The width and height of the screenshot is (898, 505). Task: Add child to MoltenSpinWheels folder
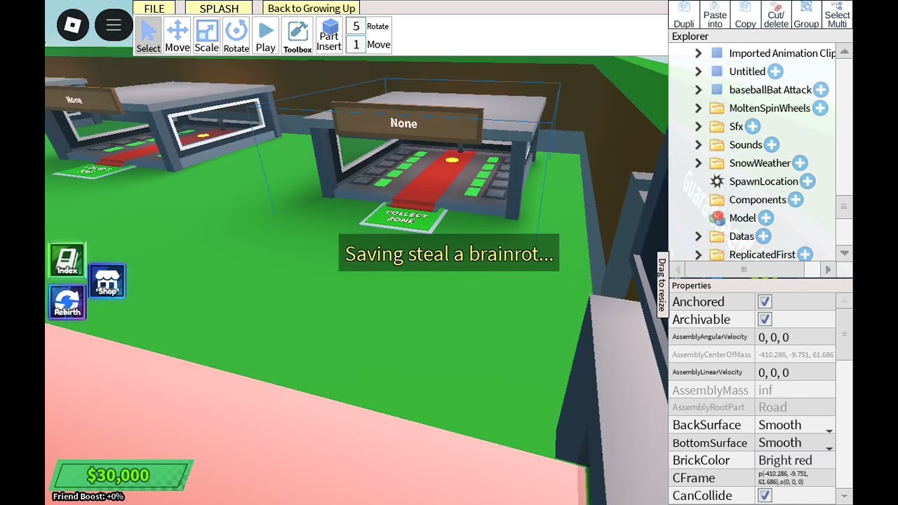[x=820, y=108]
